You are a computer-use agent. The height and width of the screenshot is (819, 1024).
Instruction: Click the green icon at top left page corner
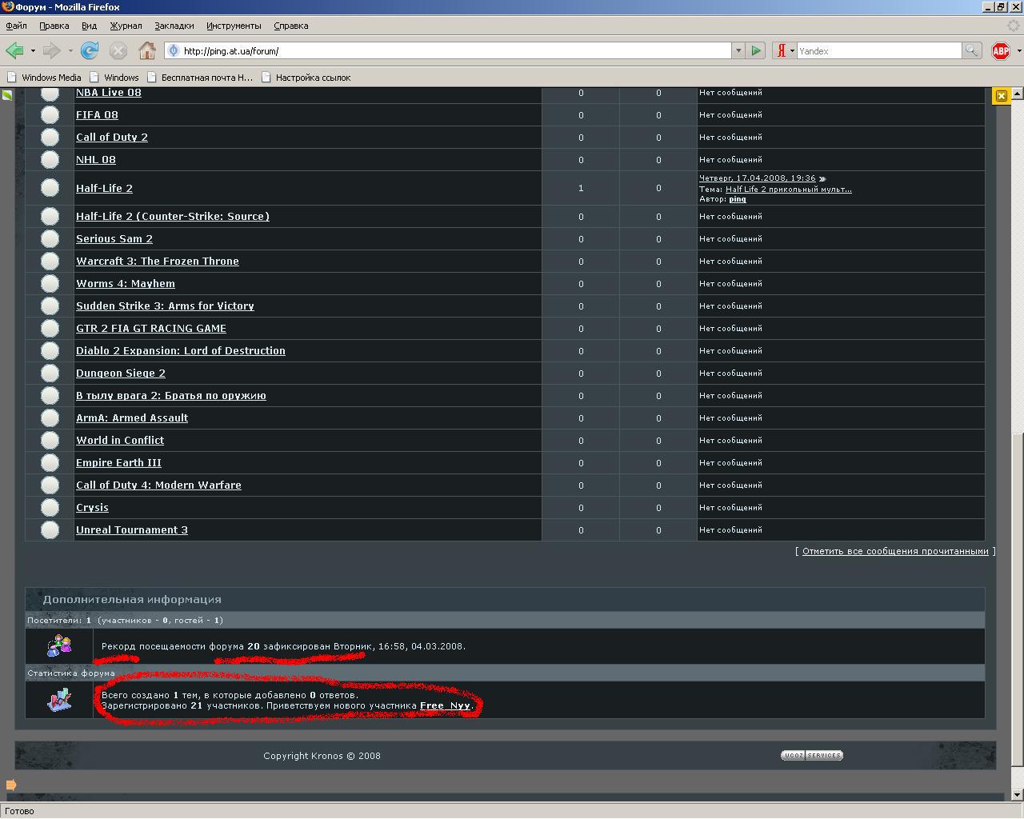tap(7, 95)
